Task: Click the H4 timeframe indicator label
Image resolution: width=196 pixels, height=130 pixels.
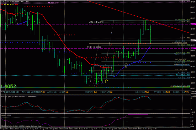Action: point(5,5)
